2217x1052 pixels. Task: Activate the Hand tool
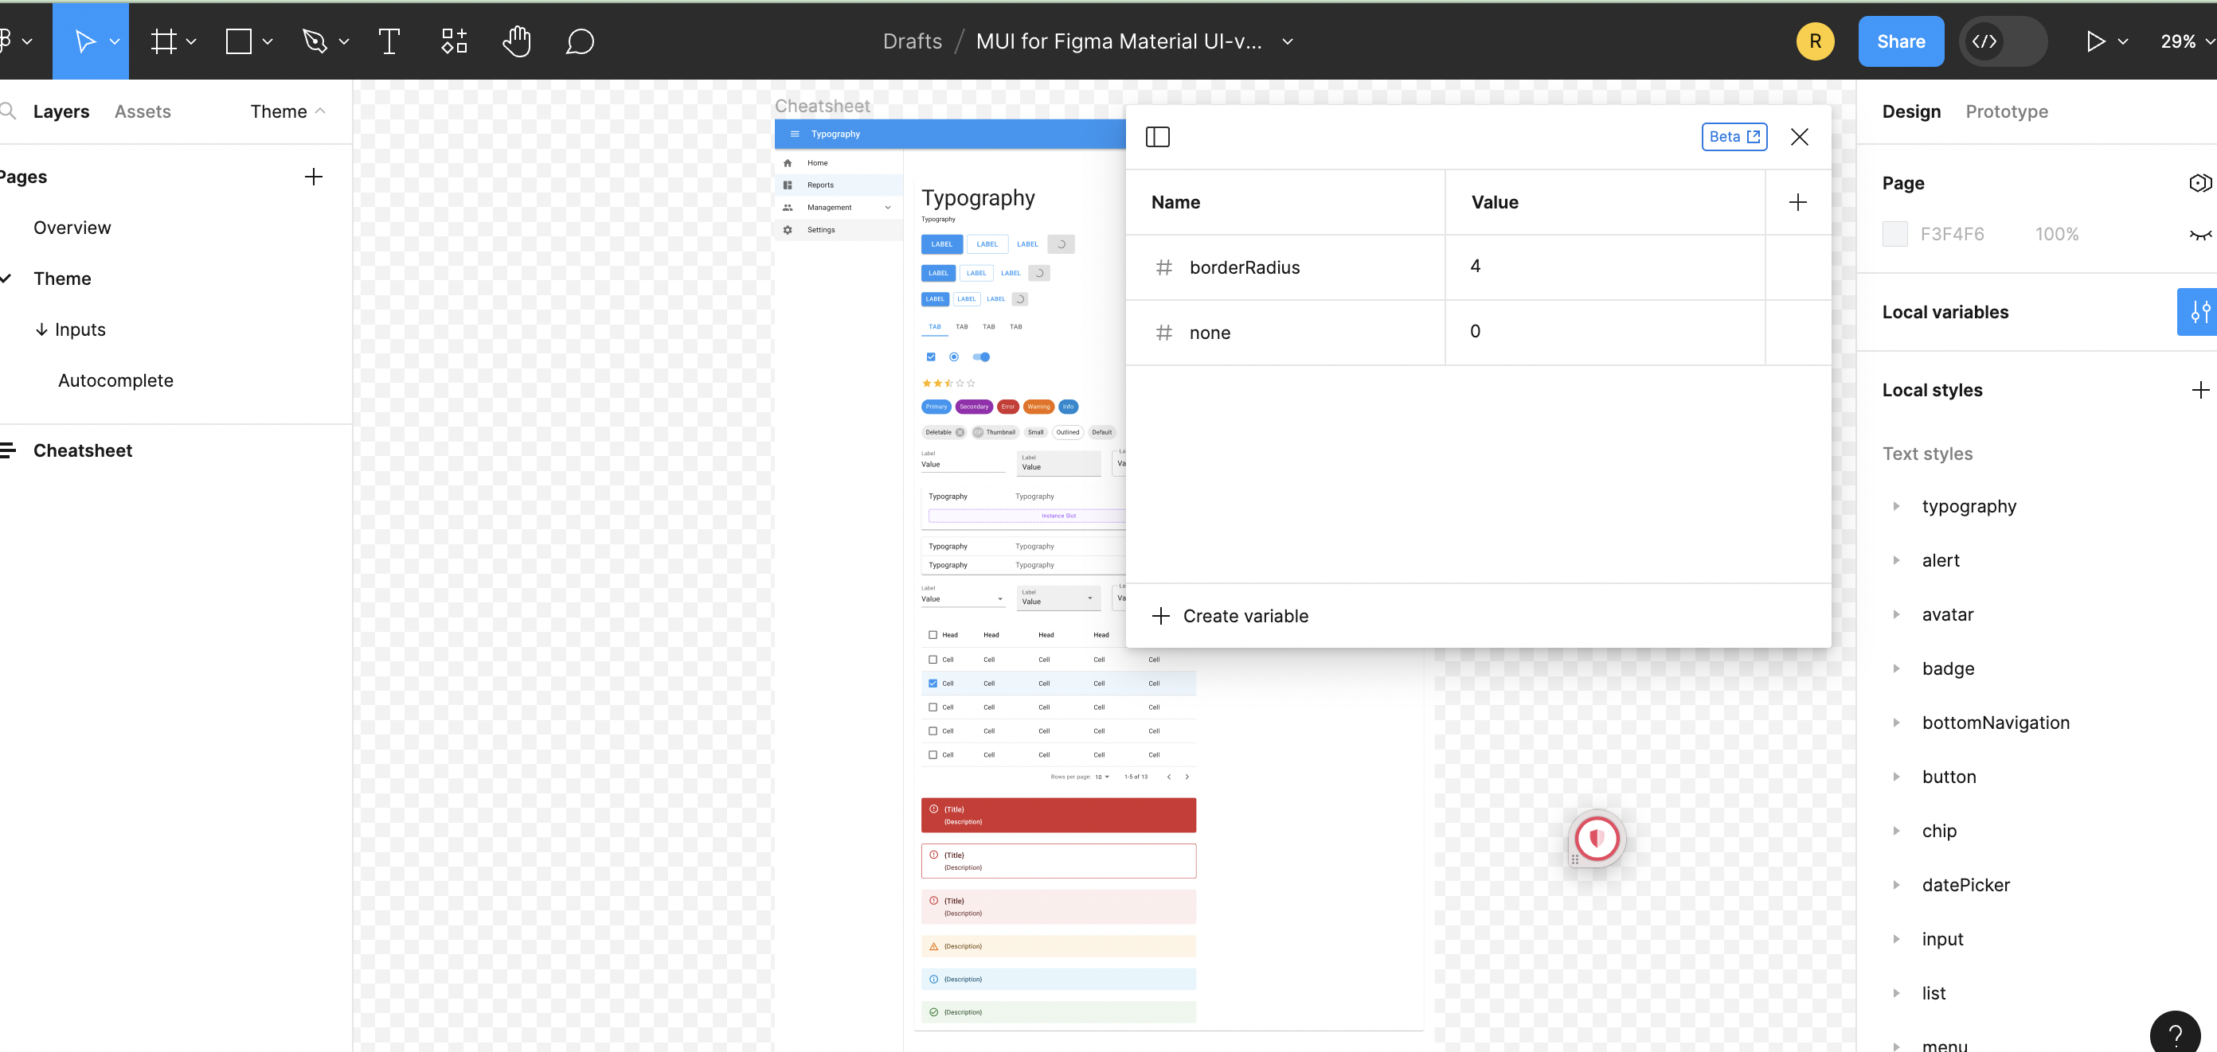pos(516,41)
